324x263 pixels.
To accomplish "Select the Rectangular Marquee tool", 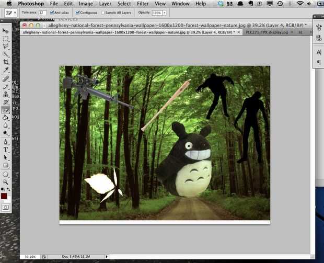I will [x=6, y=39].
